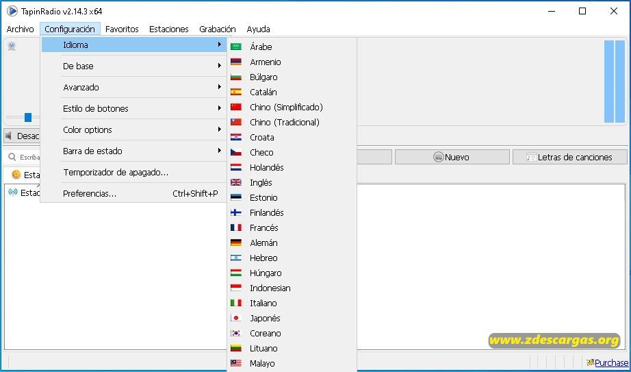
Task: Select Inglés language text
Action: (261, 182)
